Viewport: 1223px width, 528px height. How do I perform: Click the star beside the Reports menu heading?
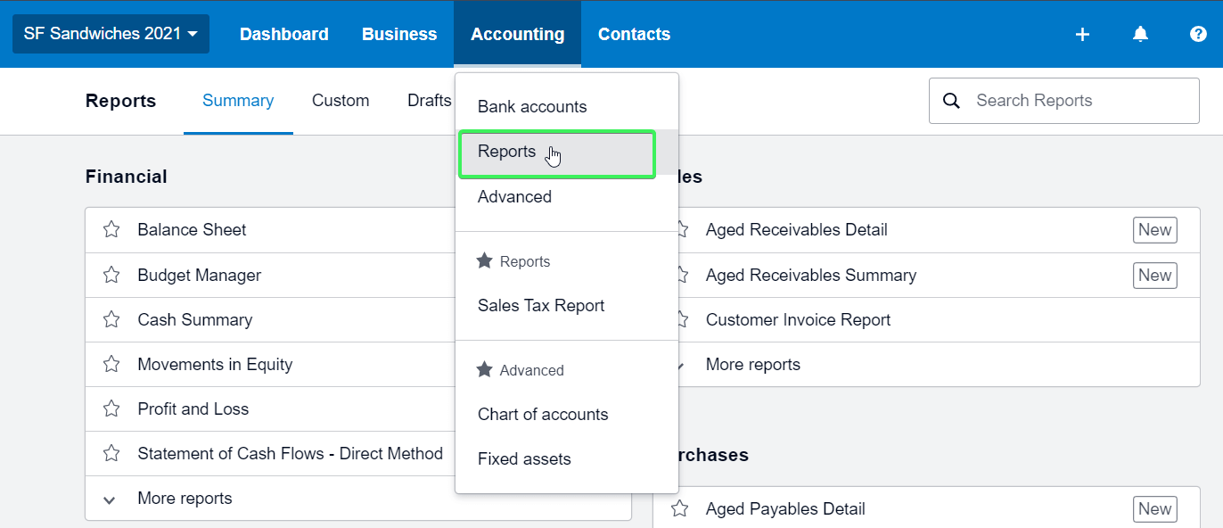pos(483,261)
